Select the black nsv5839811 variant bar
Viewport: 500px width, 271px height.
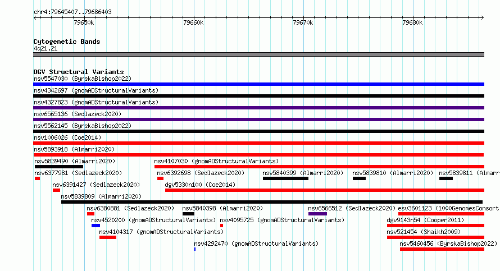pos(446,178)
